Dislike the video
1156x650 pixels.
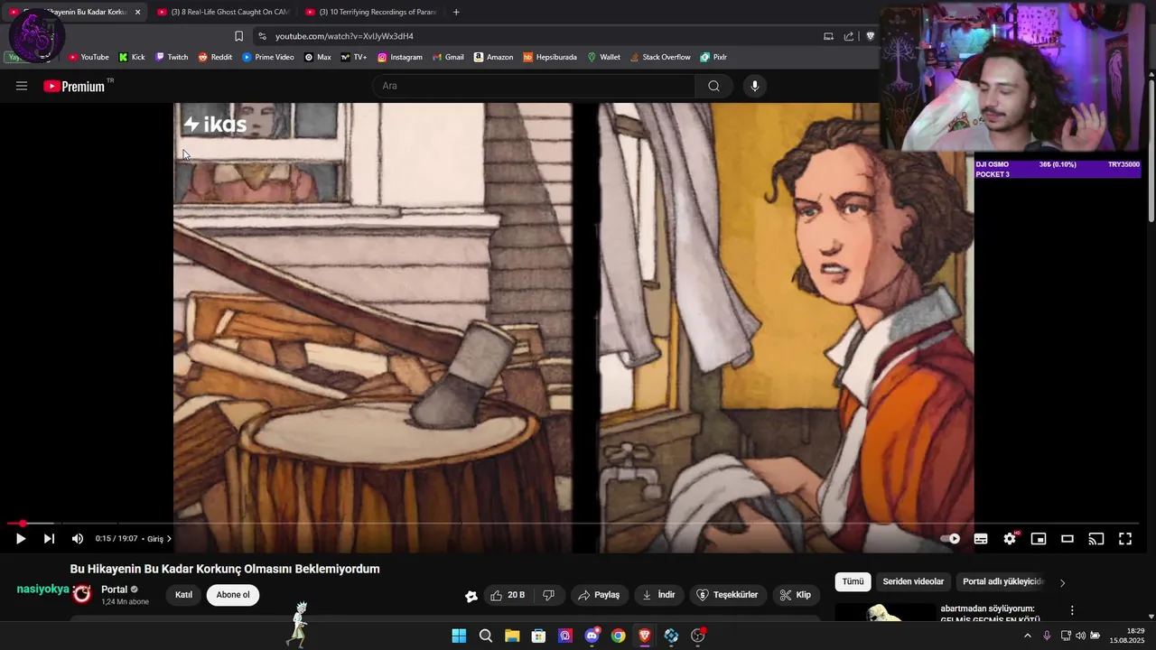point(548,595)
